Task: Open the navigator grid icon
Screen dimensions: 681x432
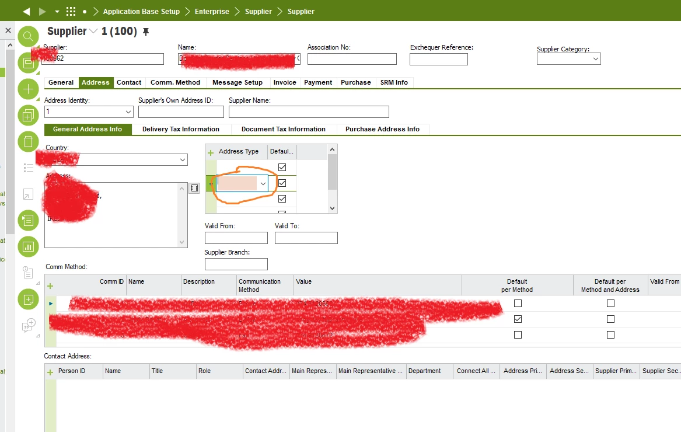Action: (x=71, y=11)
